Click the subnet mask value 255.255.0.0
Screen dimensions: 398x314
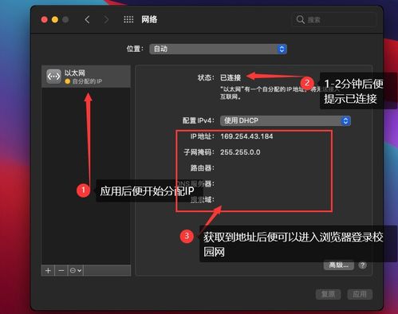click(x=240, y=152)
